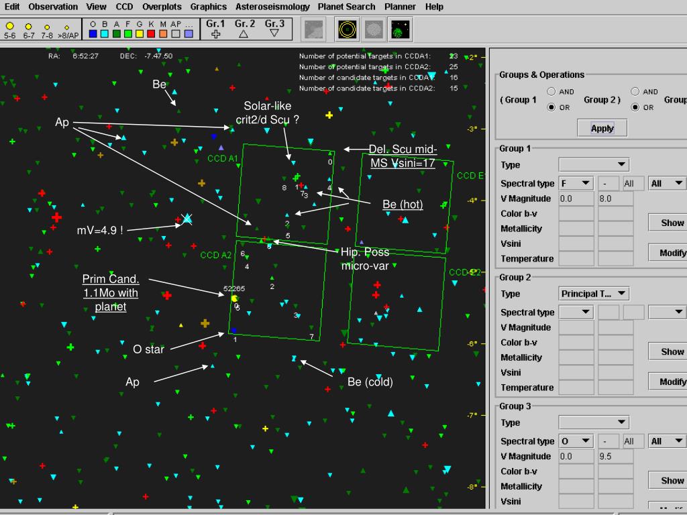Screen dimensions: 687x515
Task: Click Group 1 V Magnitude minimum field 0.0
Action: (576, 198)
